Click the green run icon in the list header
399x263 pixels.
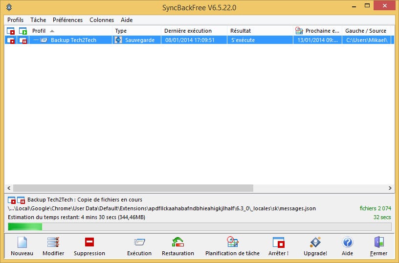[23, 31]
